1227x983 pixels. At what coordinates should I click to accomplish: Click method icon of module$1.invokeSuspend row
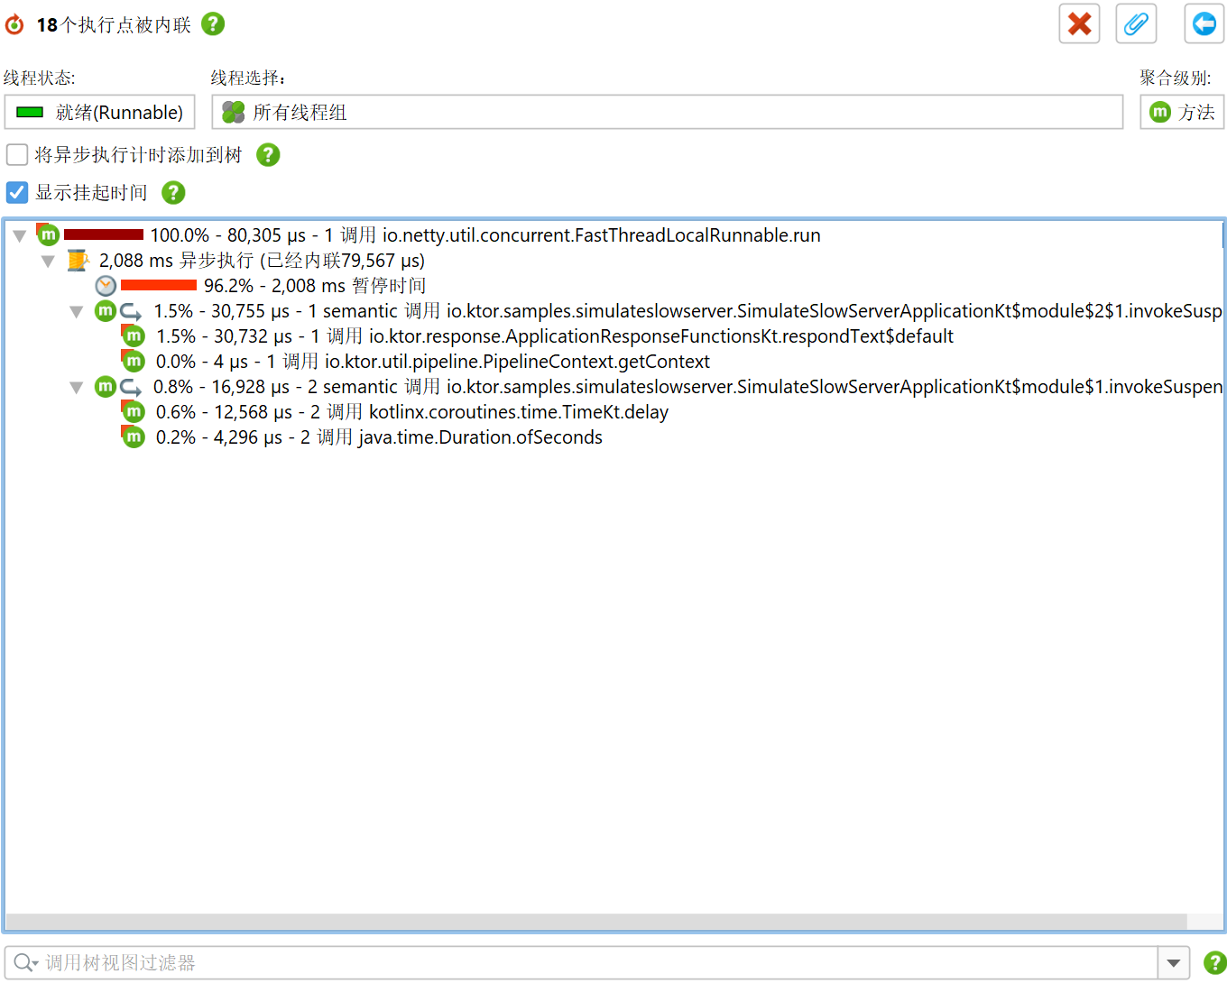pyautogui.click(x=106, y=387)
